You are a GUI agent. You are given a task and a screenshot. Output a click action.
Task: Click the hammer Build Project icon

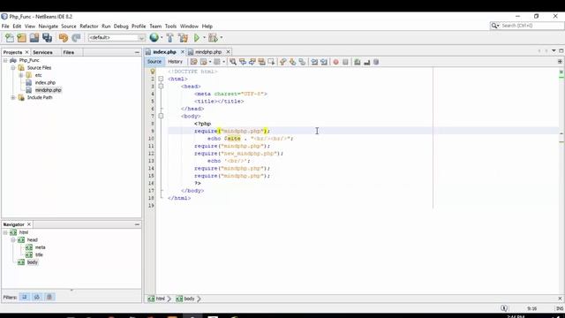point(170,37)
